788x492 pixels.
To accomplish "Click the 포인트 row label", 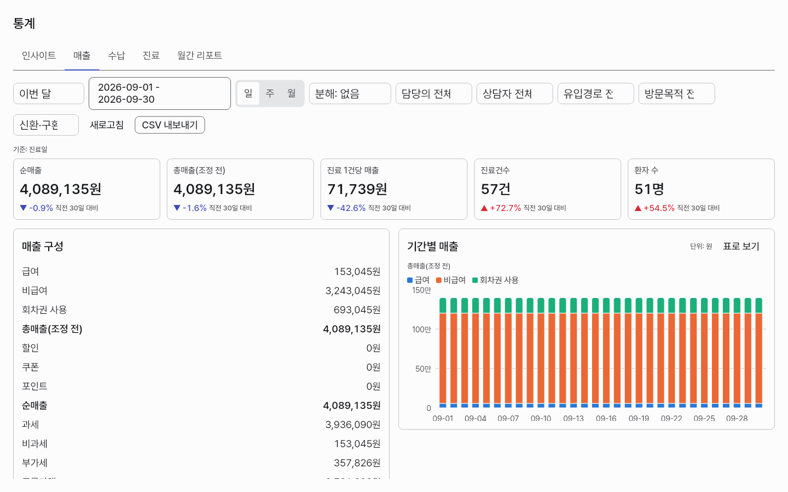I will [x=34, y=386].
